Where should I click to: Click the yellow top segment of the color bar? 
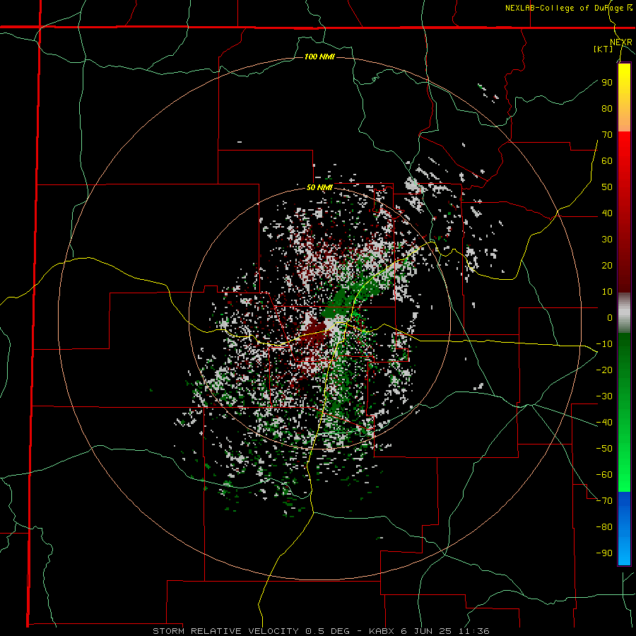click(624, 98)
